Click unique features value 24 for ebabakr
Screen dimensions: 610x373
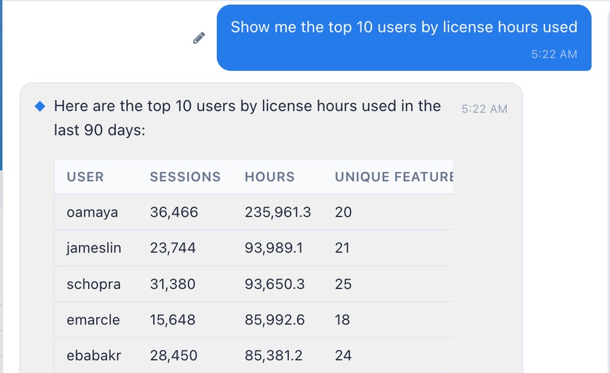pyautogui.click(x=343, y=355)
